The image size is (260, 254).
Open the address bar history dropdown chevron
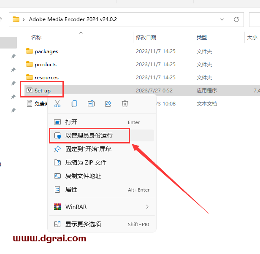click(x=222, y=19)
